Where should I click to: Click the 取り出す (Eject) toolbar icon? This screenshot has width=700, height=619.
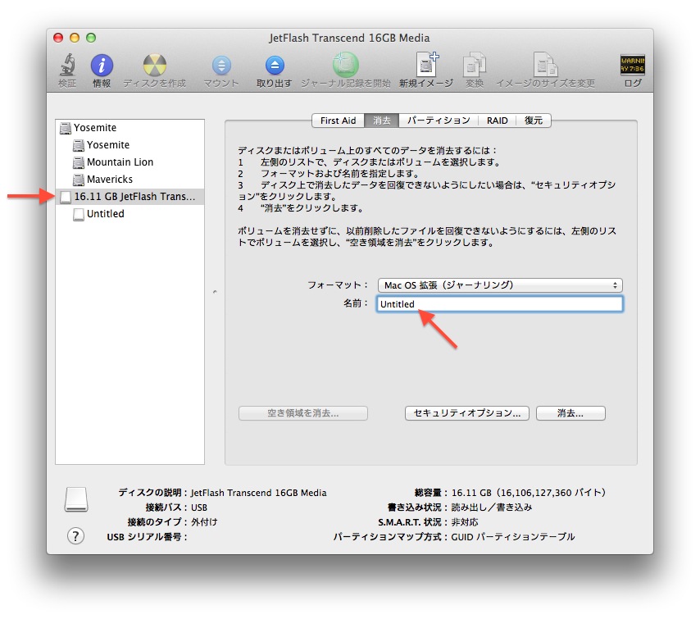click(x=275, y=66)
